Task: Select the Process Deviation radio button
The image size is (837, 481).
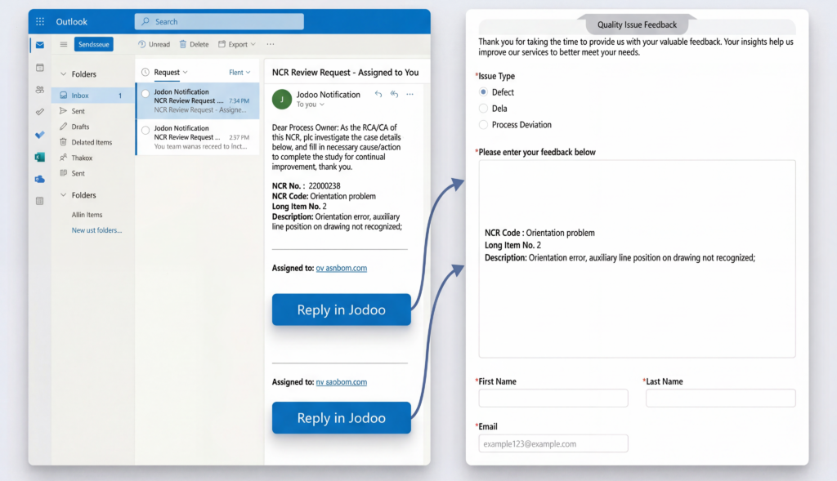Action: click(x=483, y=125)
